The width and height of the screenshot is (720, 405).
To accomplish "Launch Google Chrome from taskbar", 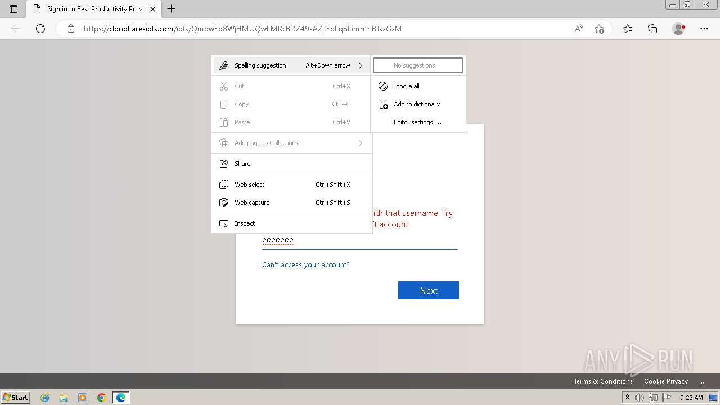I will [x=102, y=398].
